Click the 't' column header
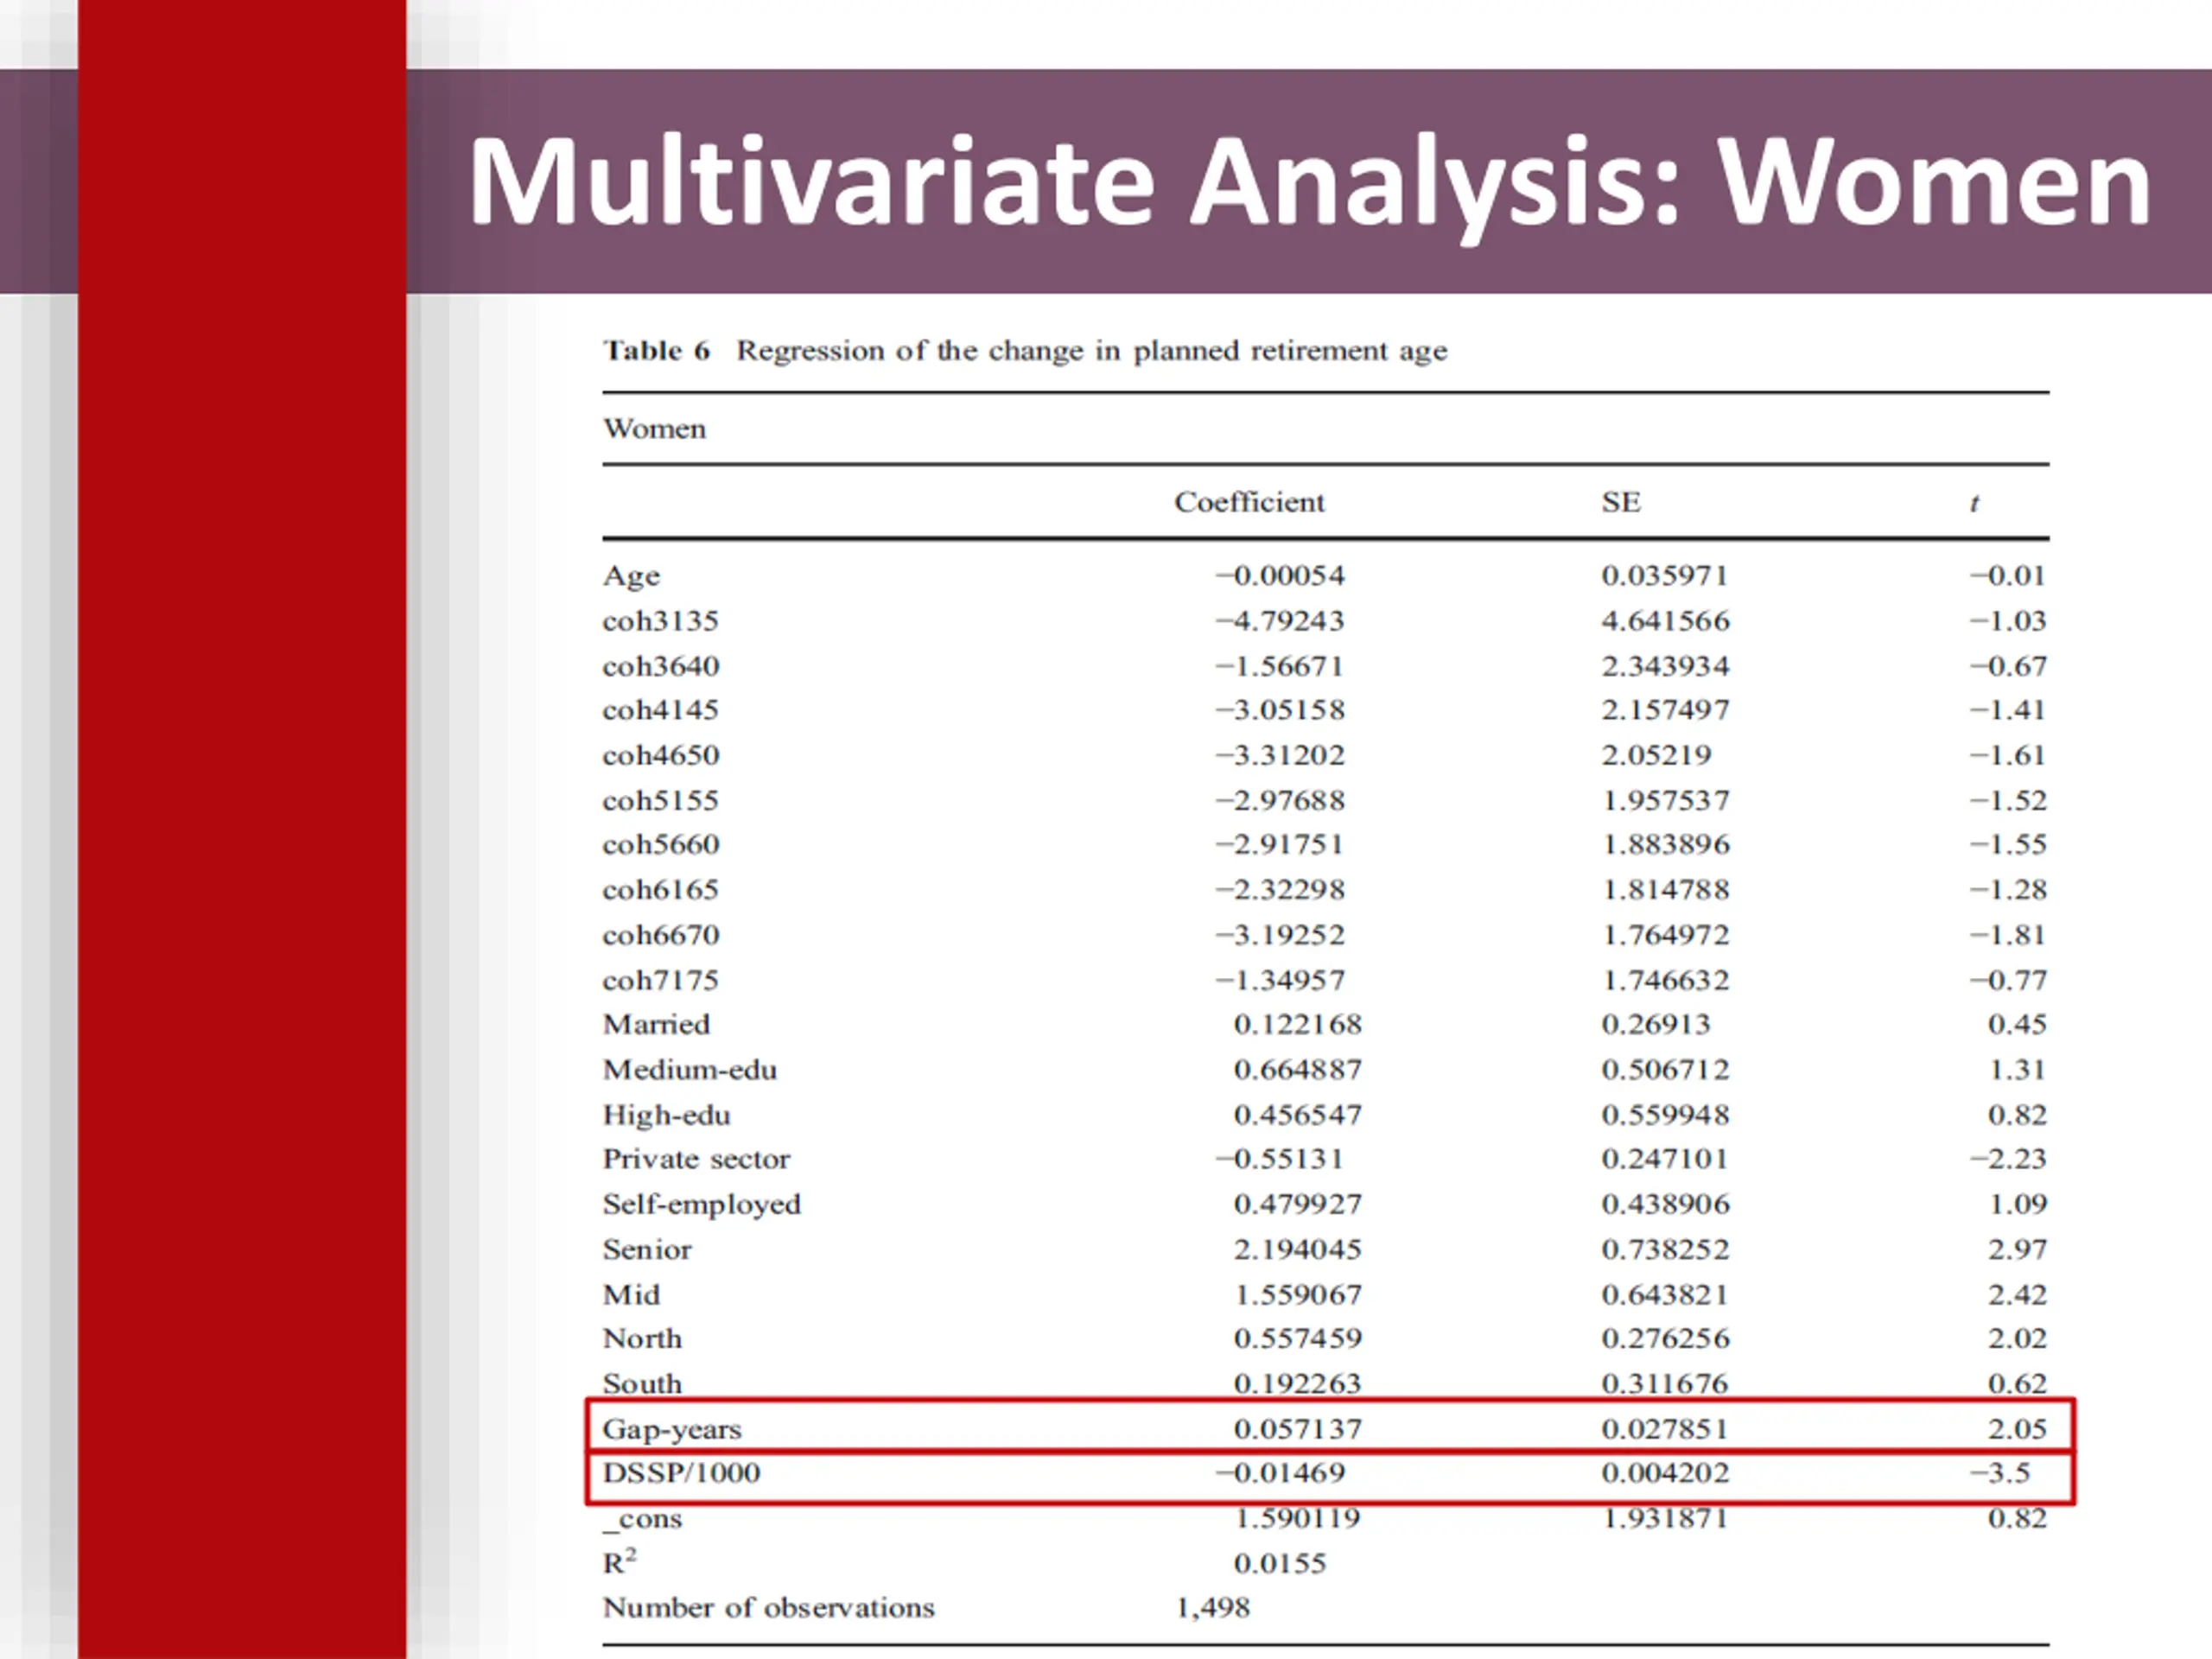Image resolution: width=2212 pixels, height=1659 pixels. (x=1974, y=504)
